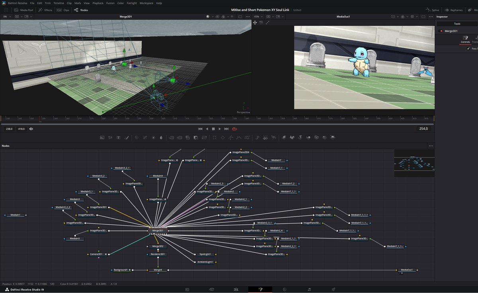478x293 pixels.
Task: Expand the top-left workspace layout dropdown
Action: click(x=6, y=10)
